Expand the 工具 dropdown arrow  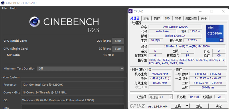pos(187,106)
